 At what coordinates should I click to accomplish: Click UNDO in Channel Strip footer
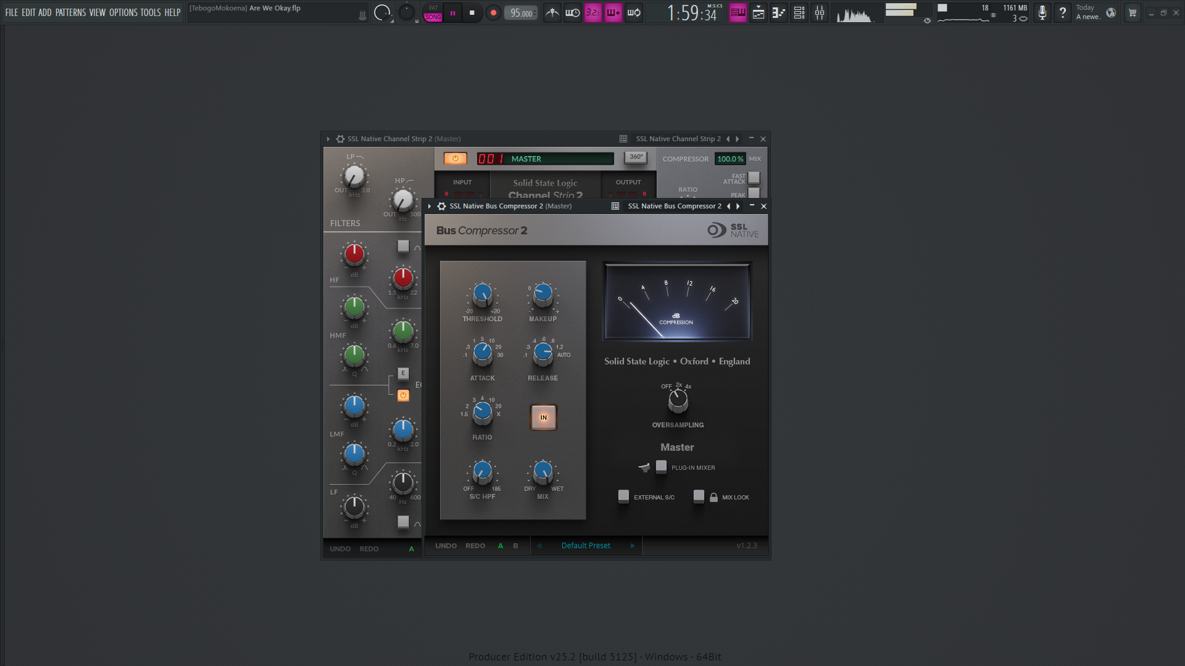click(340, 549)
